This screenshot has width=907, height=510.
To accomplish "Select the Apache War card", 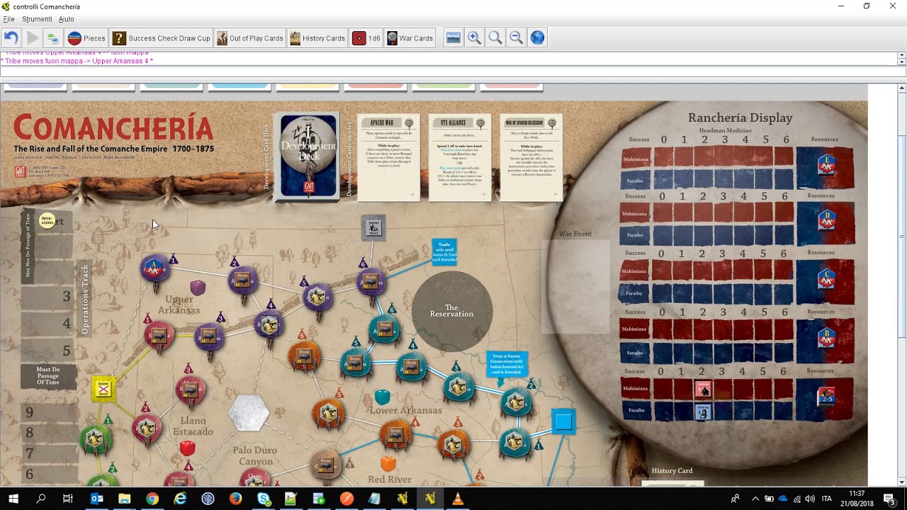I will coord(388,157).
